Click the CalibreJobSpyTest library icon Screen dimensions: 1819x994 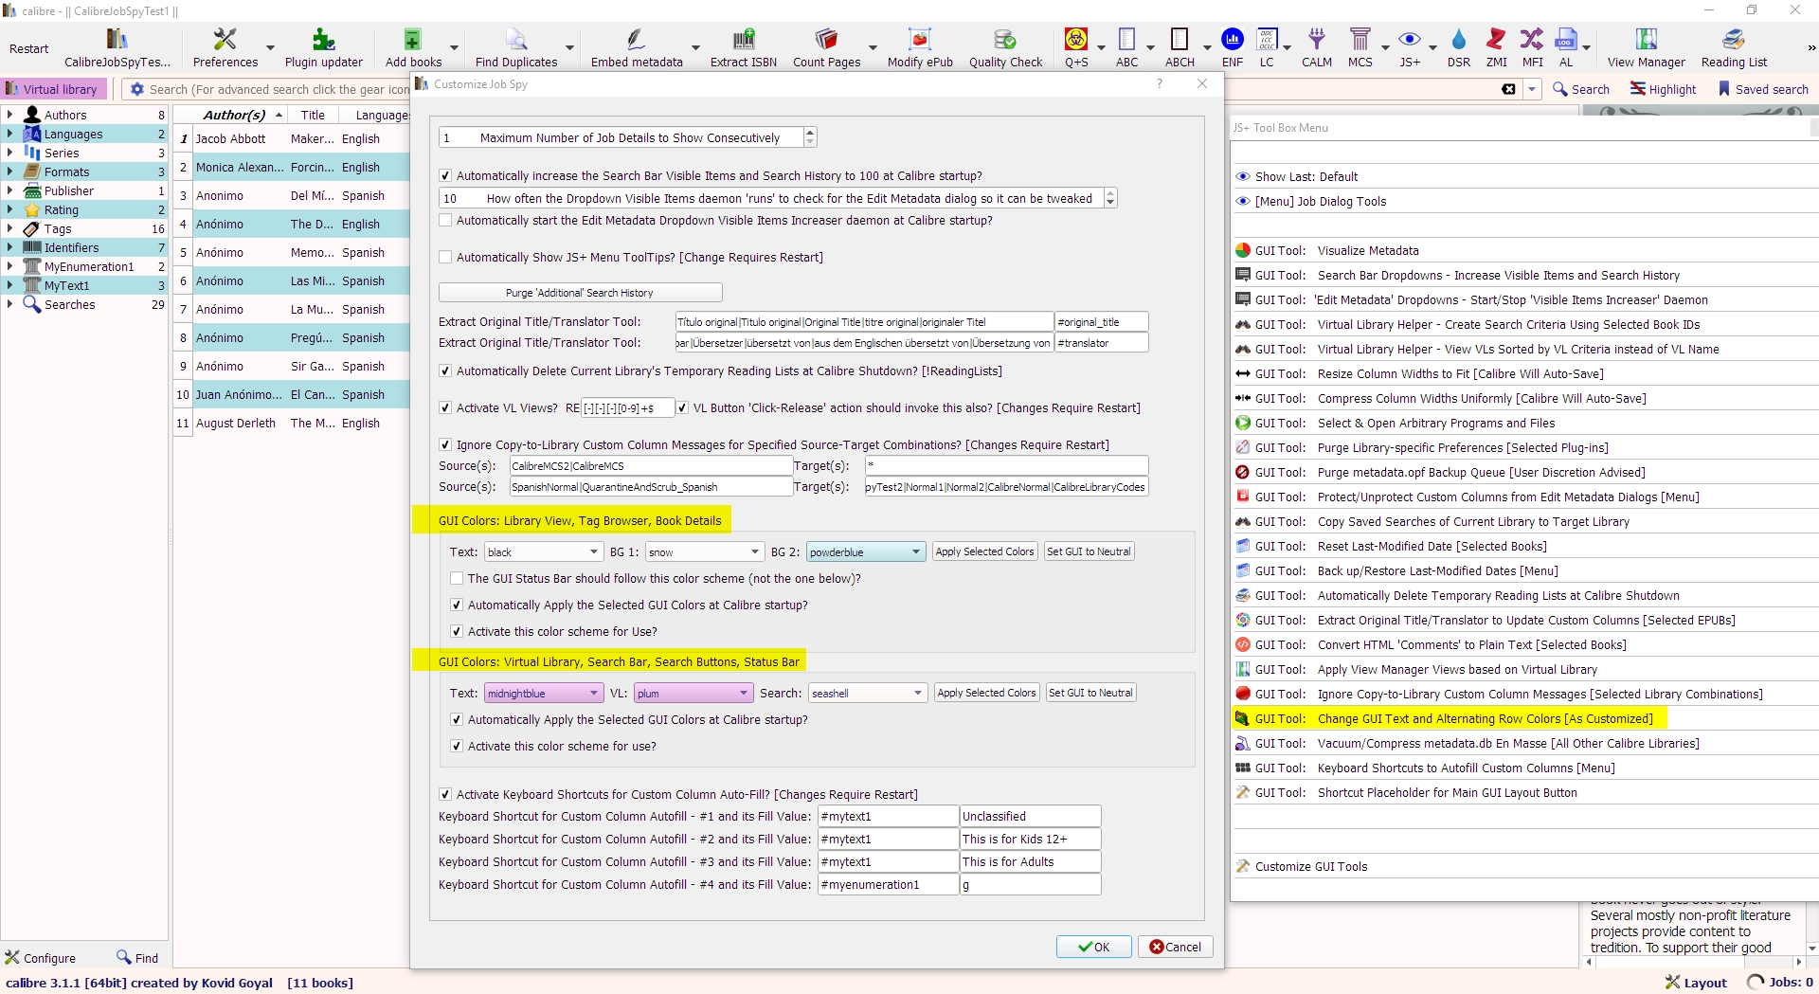117,47
